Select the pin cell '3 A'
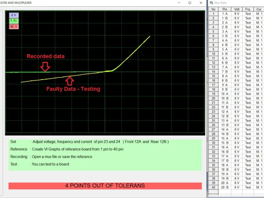 225,32
